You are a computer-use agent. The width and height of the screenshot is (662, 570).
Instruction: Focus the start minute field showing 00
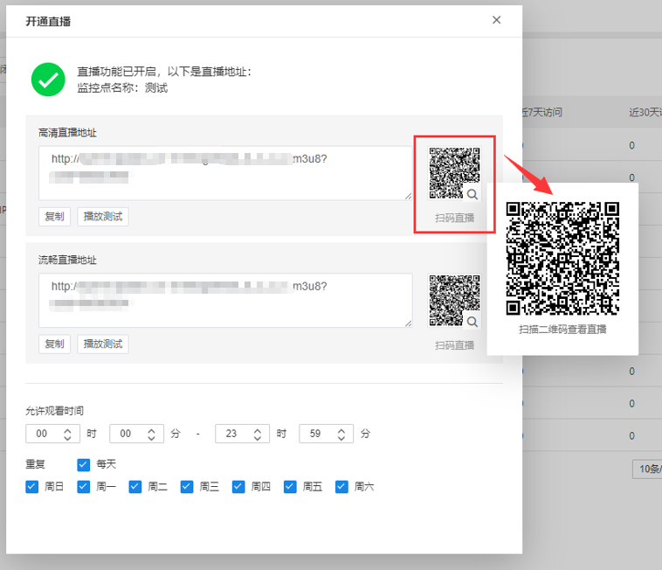[136, 434]
